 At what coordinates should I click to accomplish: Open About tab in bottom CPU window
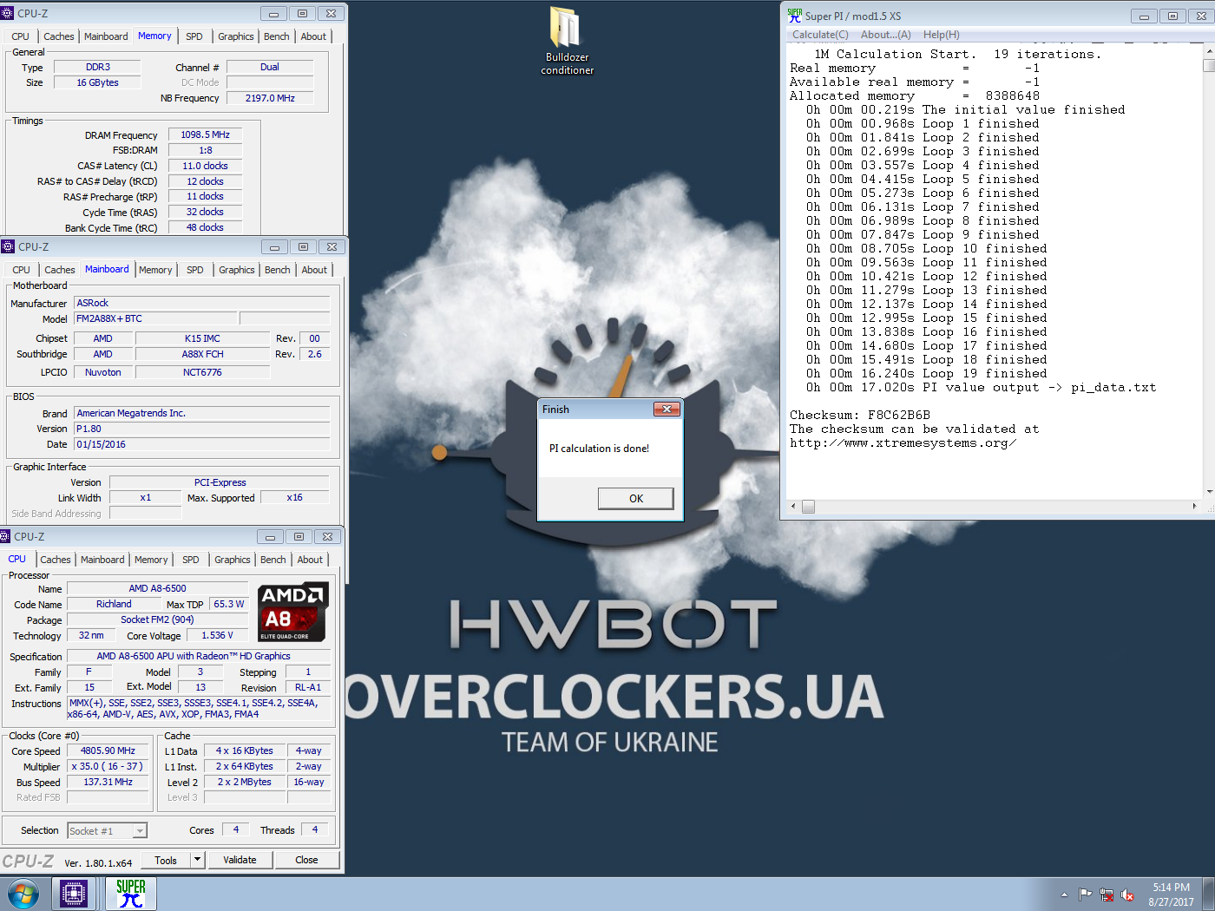tap(310, 560)
